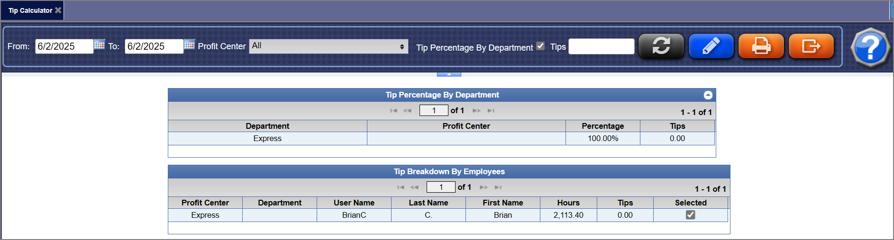Sort by the Percentage column header
This screenshot has width=894, height=240.
pyautogui.click(x=602, y=126)
